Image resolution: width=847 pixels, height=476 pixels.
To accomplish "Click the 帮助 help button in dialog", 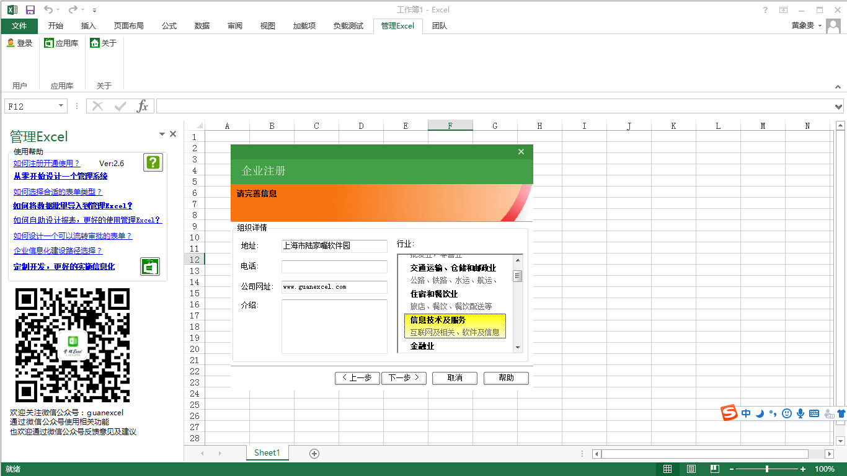I will 507,378.
